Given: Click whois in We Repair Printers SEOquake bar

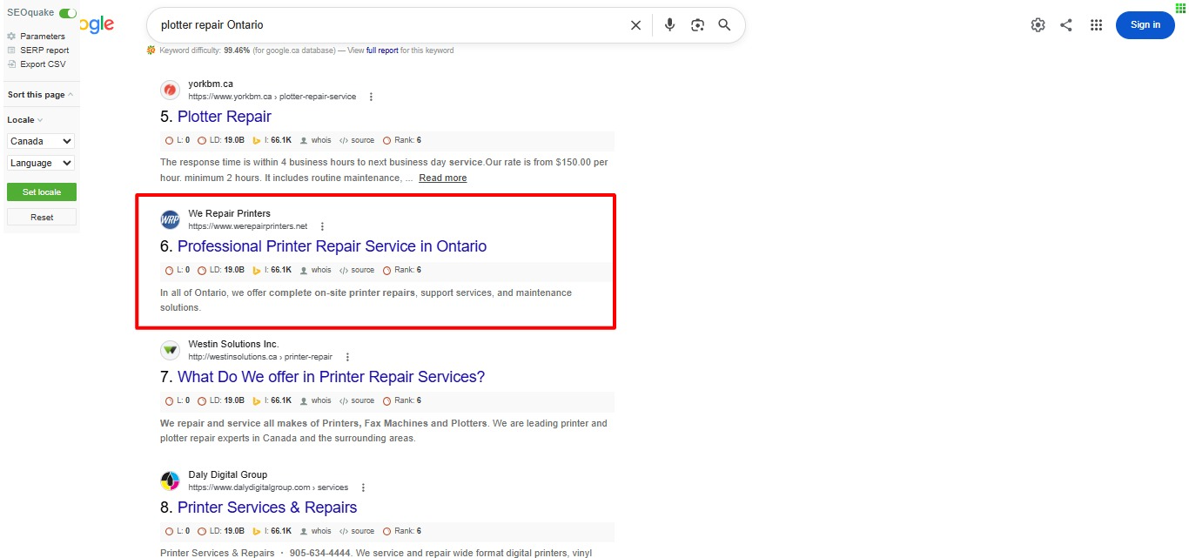Looking at the screenshot, I should pyautogui.click(x=315, y=270).
